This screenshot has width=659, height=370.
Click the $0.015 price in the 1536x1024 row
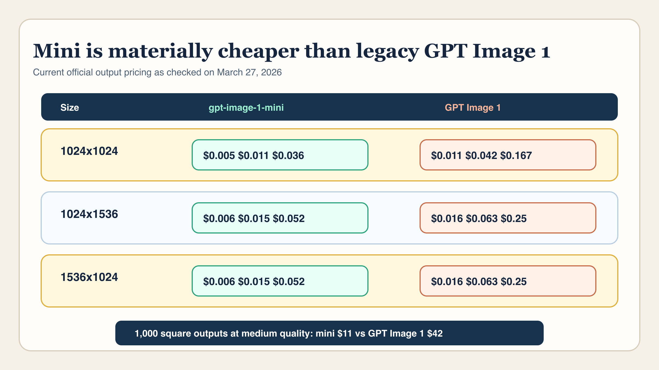tap(254, 282)
